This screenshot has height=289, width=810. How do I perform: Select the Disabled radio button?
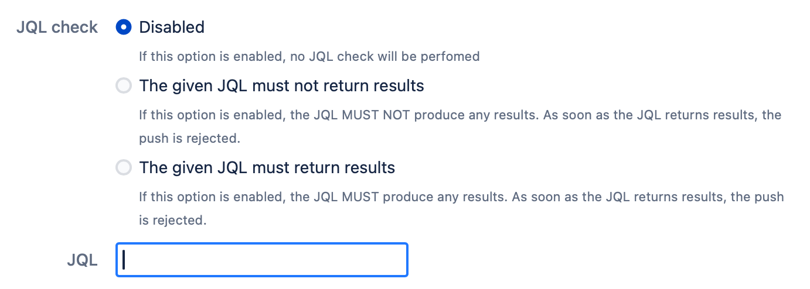click(124, 27)
